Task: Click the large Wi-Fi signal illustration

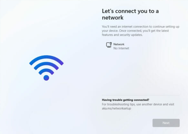Action: 46,68
